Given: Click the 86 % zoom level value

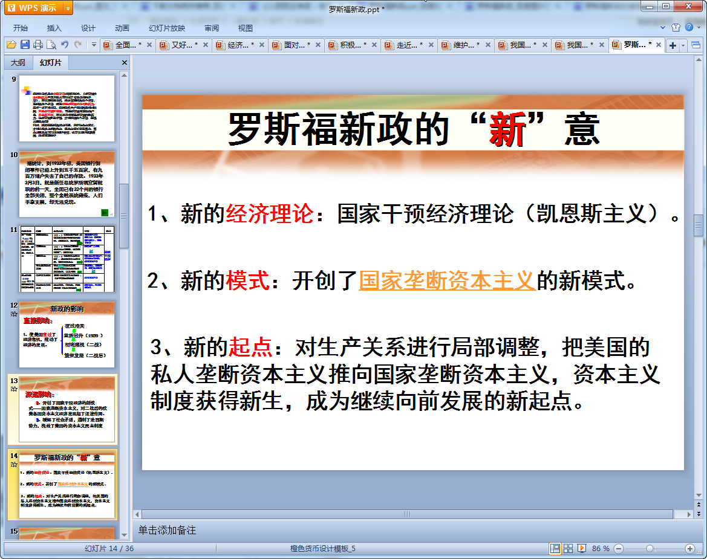Looking at the screenshot, I should pos(601,549).
